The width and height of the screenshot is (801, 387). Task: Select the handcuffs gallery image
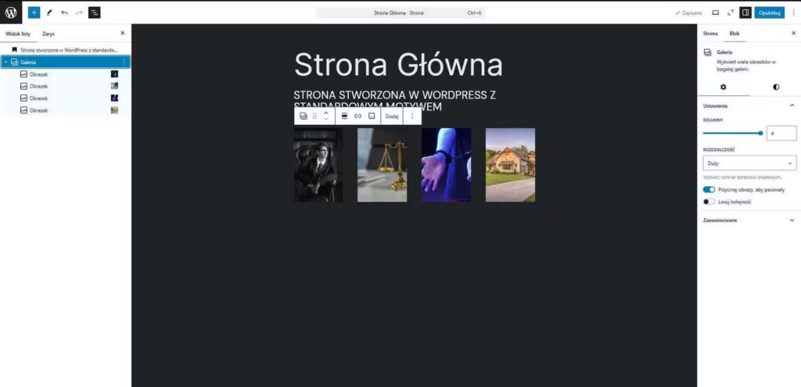point(447,165)
